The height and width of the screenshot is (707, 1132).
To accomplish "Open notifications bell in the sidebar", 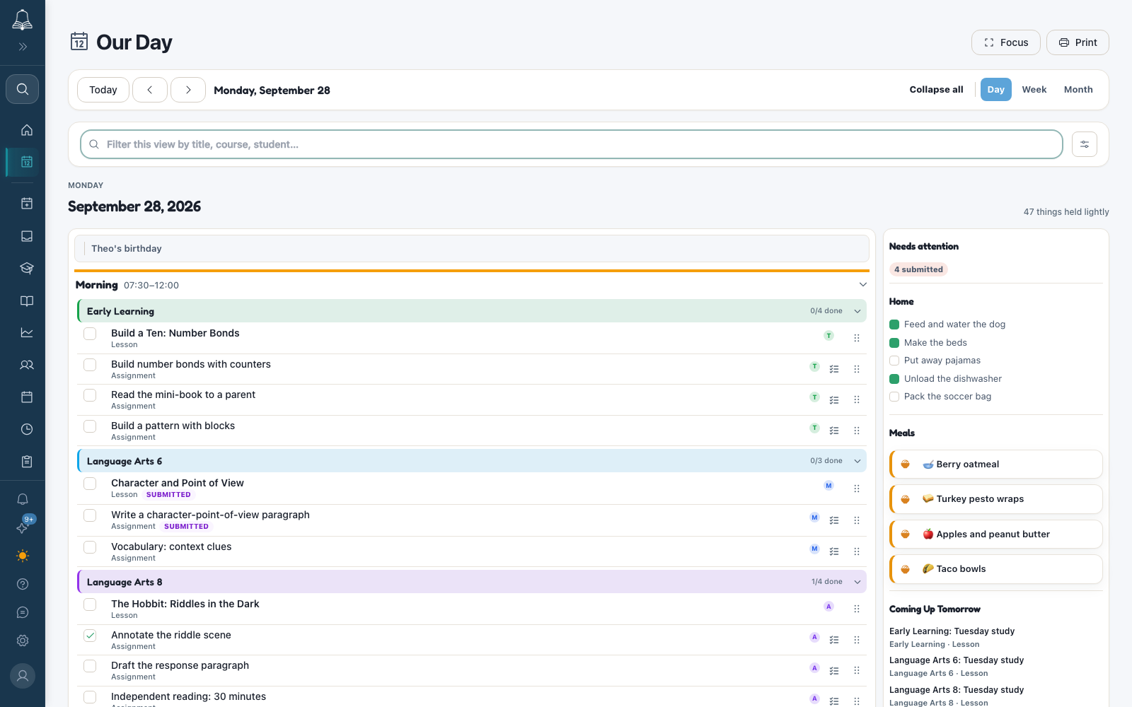I will click(x=23, y=499).
